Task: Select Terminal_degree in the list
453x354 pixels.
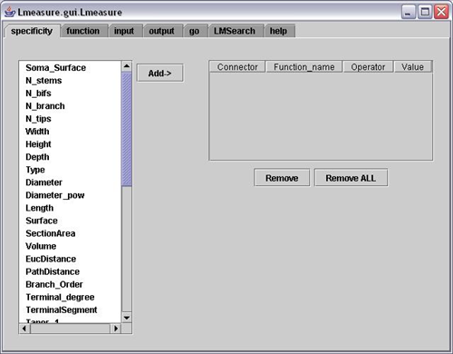Action: tap(70, 297)
